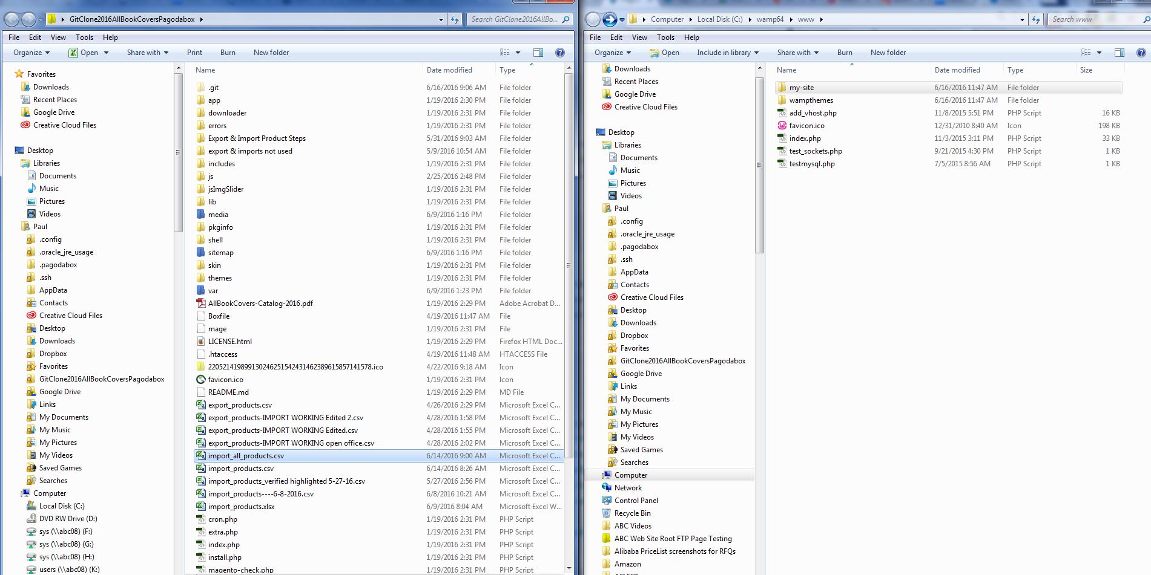Open Share with dropdown in right window
This screenshot has height=575, width=1151.
(798, 53)
